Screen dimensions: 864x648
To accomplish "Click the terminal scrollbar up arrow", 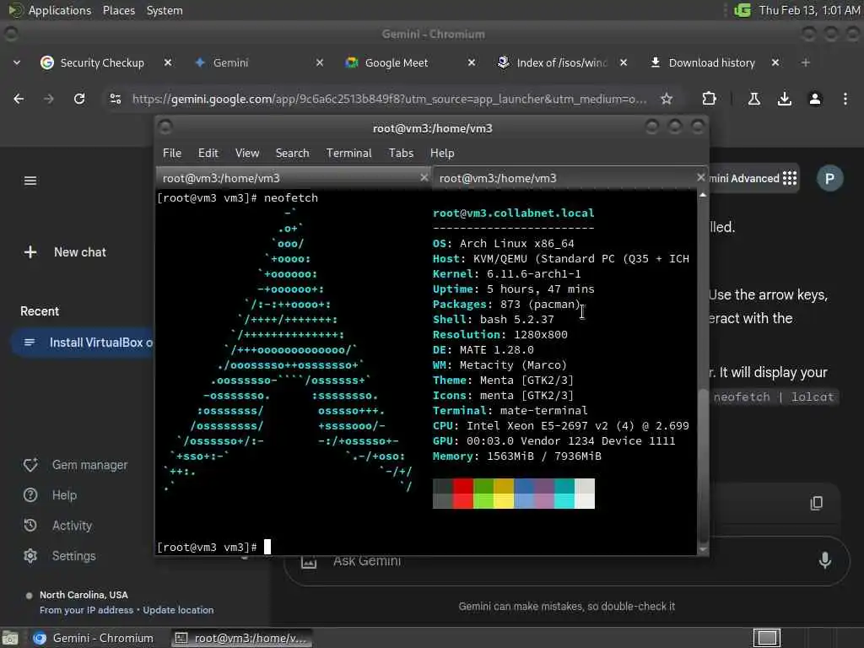I will (703, 196).
